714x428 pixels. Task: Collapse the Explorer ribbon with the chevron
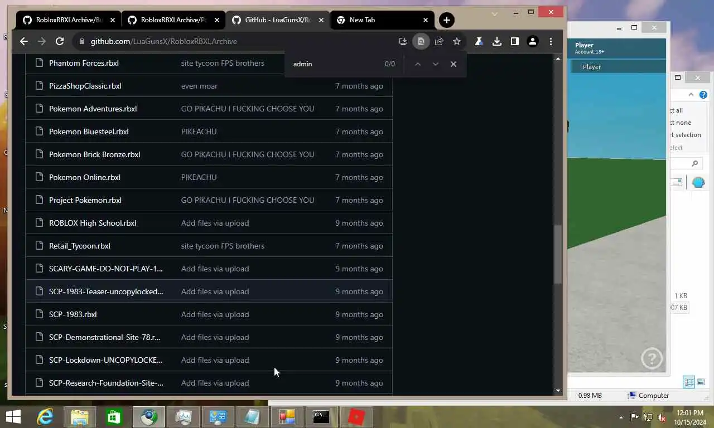tap(691, 95)
